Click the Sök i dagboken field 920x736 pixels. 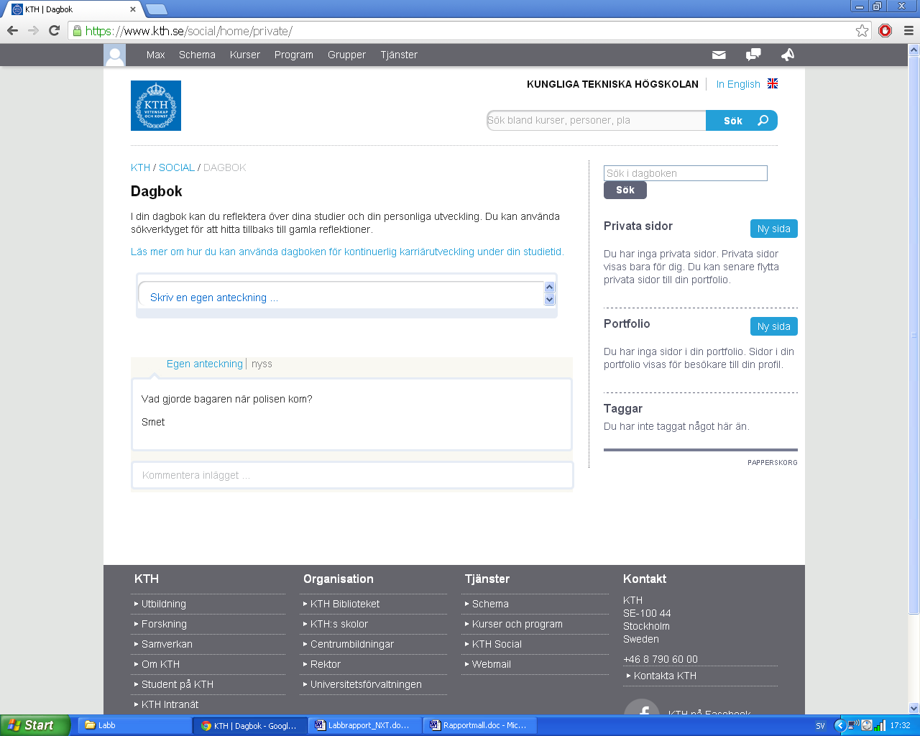(x=686, y=173)
